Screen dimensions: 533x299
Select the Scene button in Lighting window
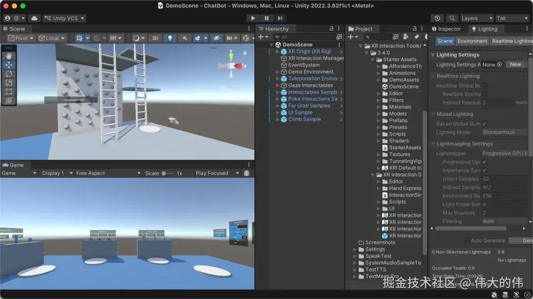pos(445,41)
